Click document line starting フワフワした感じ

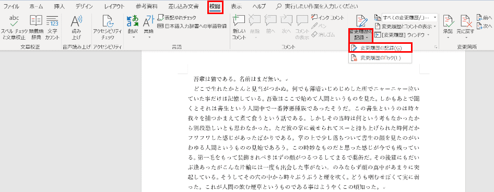(303, 138)
